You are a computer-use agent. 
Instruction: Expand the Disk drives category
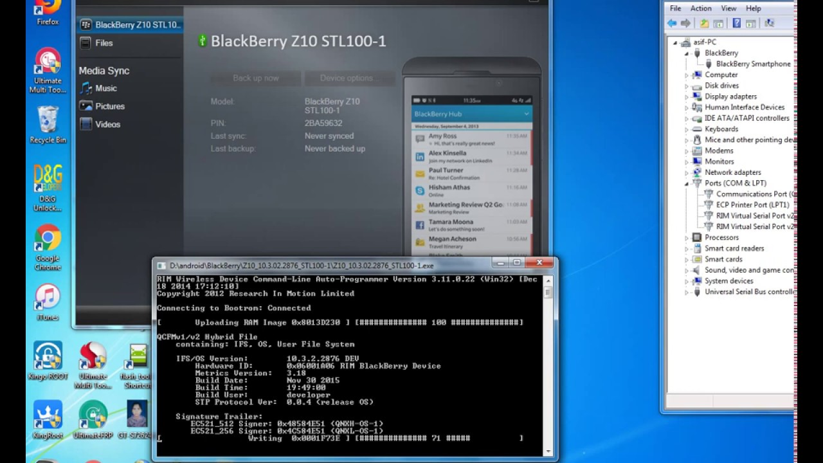(687, 86)
